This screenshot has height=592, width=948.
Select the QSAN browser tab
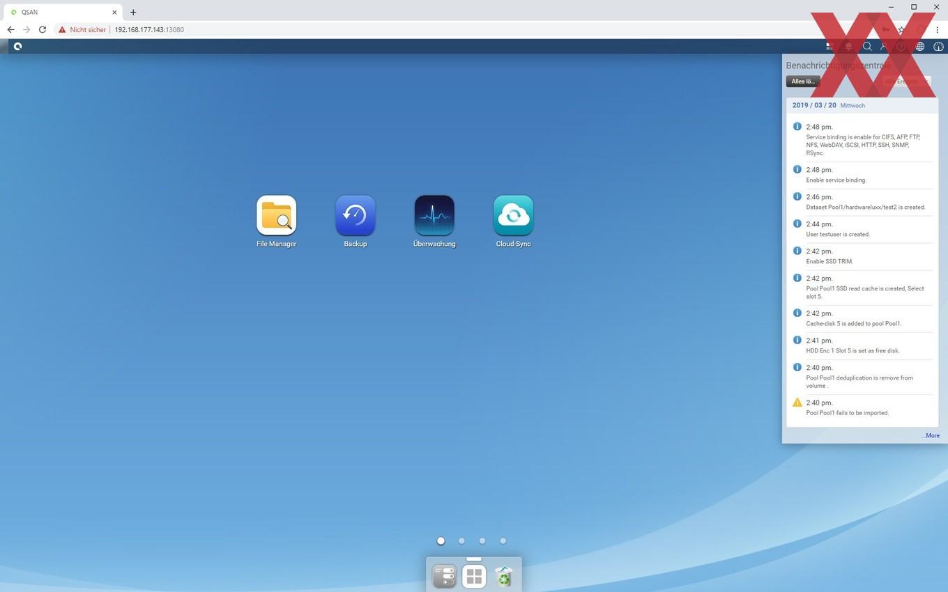(x=63, y=12)
